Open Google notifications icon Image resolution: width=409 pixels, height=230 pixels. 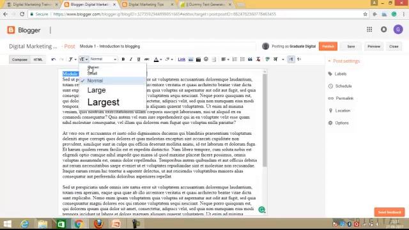tap(383, 29)
